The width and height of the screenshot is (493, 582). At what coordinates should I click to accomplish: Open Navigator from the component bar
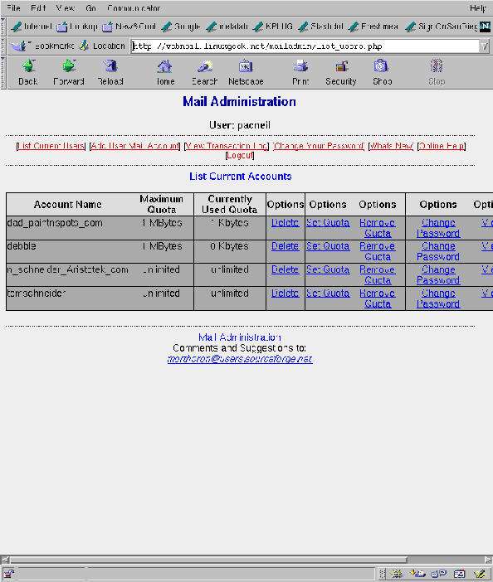point(397,574)
